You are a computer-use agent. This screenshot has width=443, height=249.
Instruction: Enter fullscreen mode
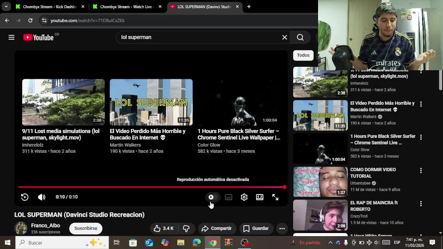pyautogui.click(x=275, y=197)
